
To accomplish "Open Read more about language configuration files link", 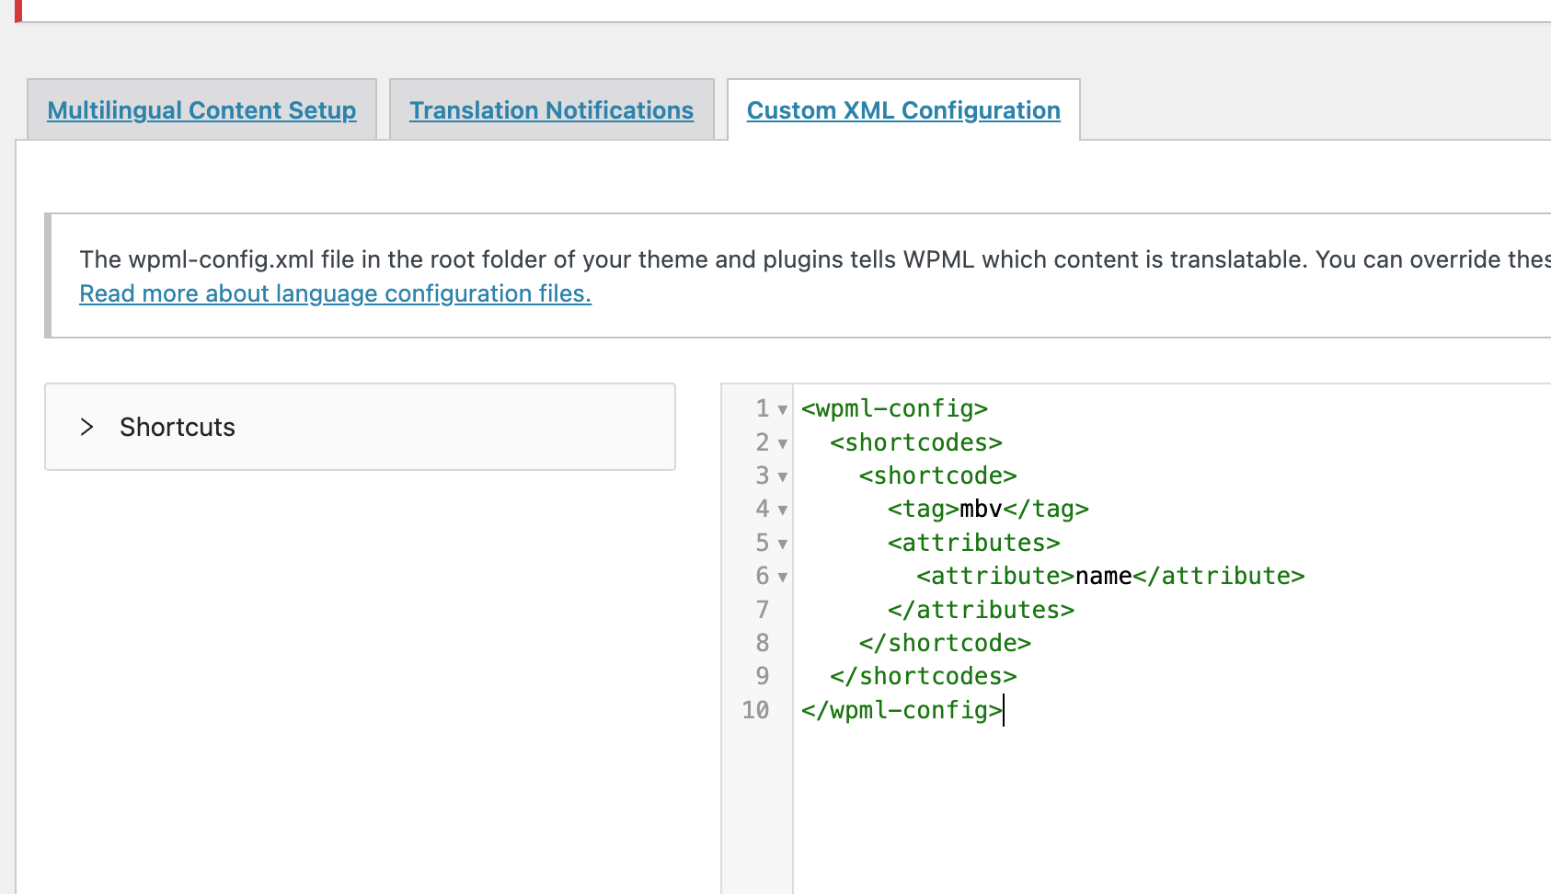I will (335, 293).
